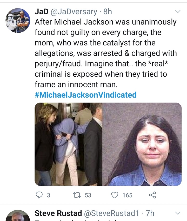Click the 53 retweets count
This screenshot has width=187, height=221.
tap(88, 195)
